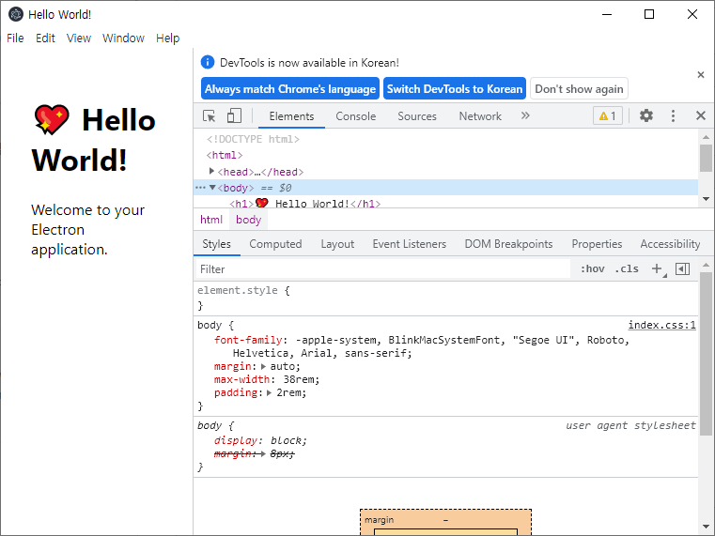Expand the margin auto shorthand

coord(264,366)
